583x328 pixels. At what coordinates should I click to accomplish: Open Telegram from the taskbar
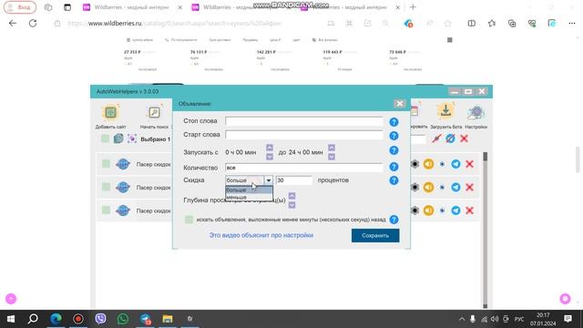pos(146,319)
